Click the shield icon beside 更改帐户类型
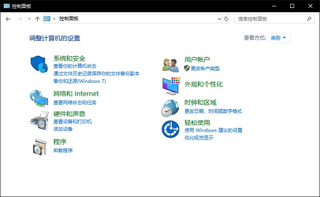 pyautogui.click(x=187, y=68)
